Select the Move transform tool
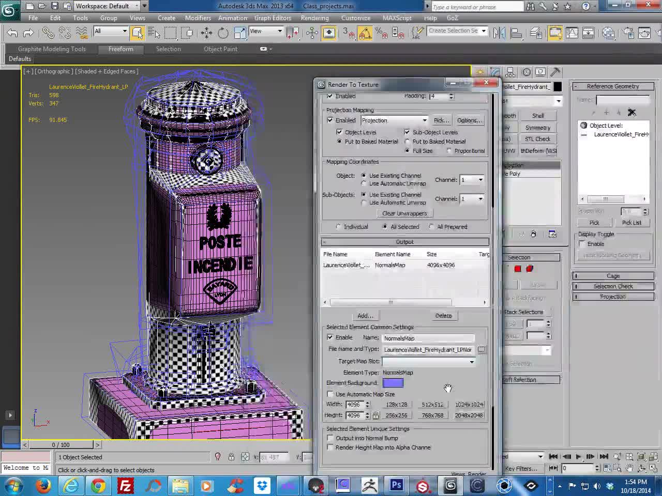The height and width of the screenshot is (496, 662). pyautogui.click(x=206, y=33)
